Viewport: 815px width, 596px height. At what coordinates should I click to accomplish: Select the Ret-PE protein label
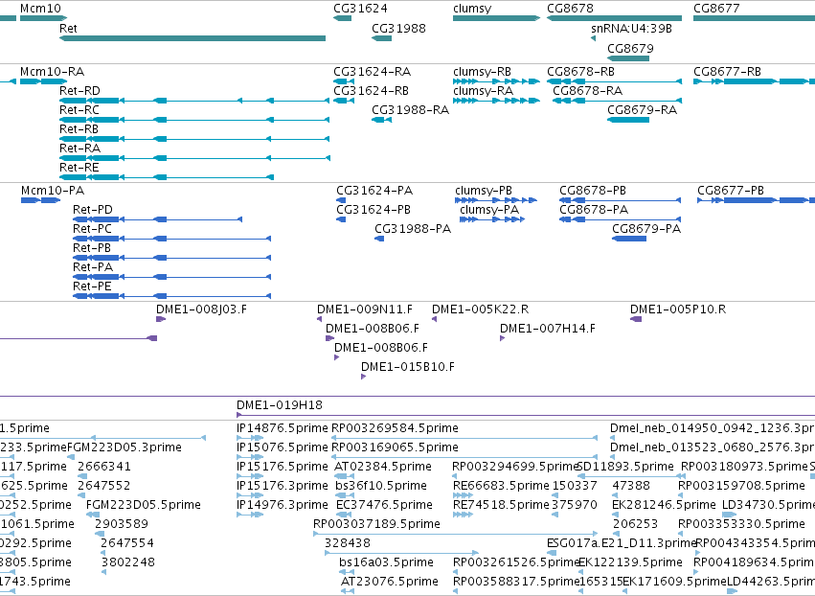pos(92,287)
